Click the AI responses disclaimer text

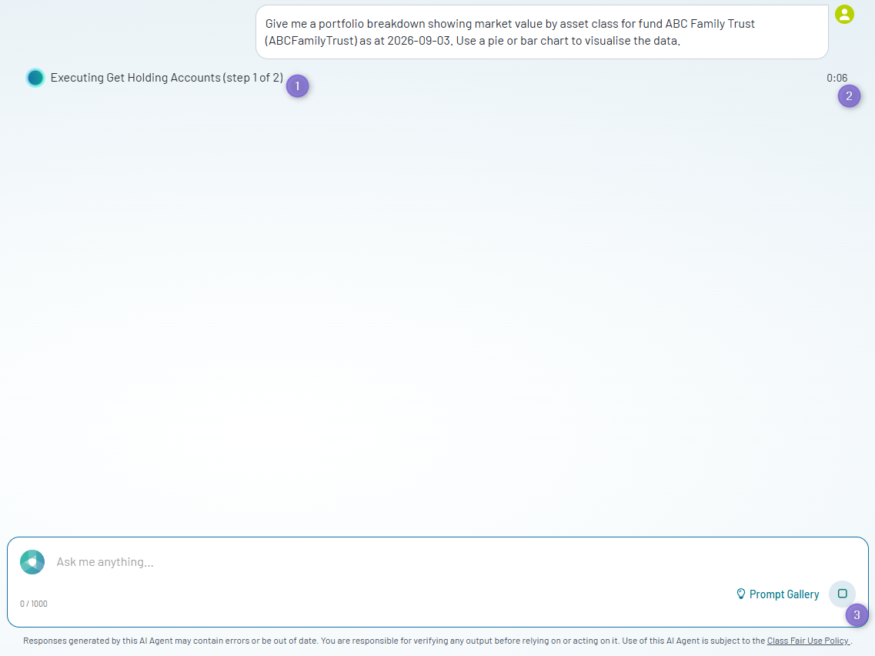[x=437, y=641]
